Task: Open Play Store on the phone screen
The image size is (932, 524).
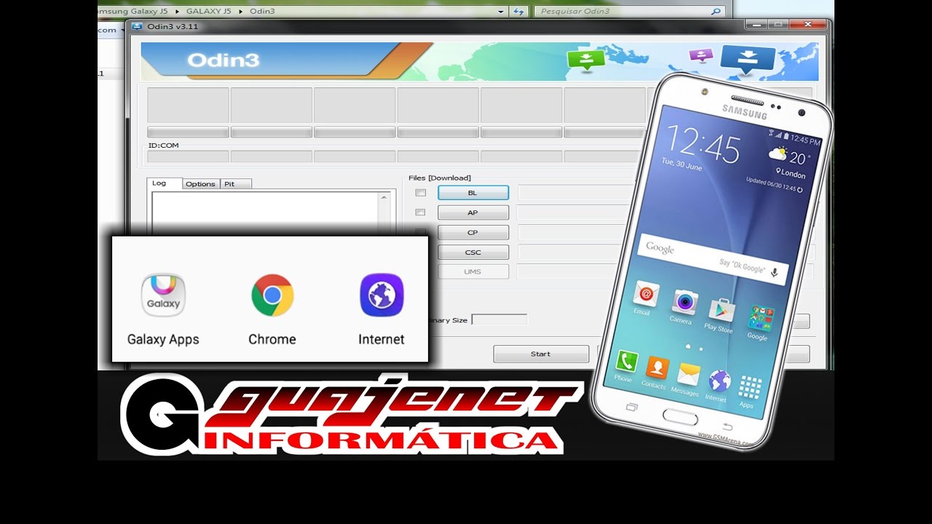Action: (x=722, y=309)
